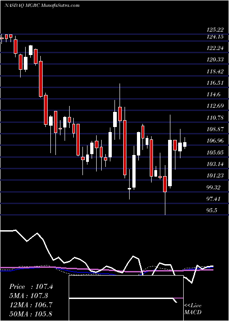Select the 125.22 price axis label
The height and width of the screenshot is (321, 229).
click(x=215, y=30)
